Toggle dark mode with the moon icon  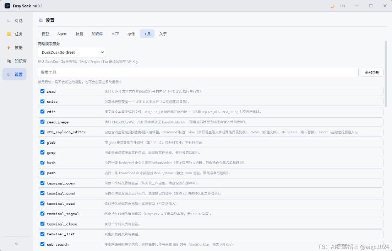pos(332,6)
